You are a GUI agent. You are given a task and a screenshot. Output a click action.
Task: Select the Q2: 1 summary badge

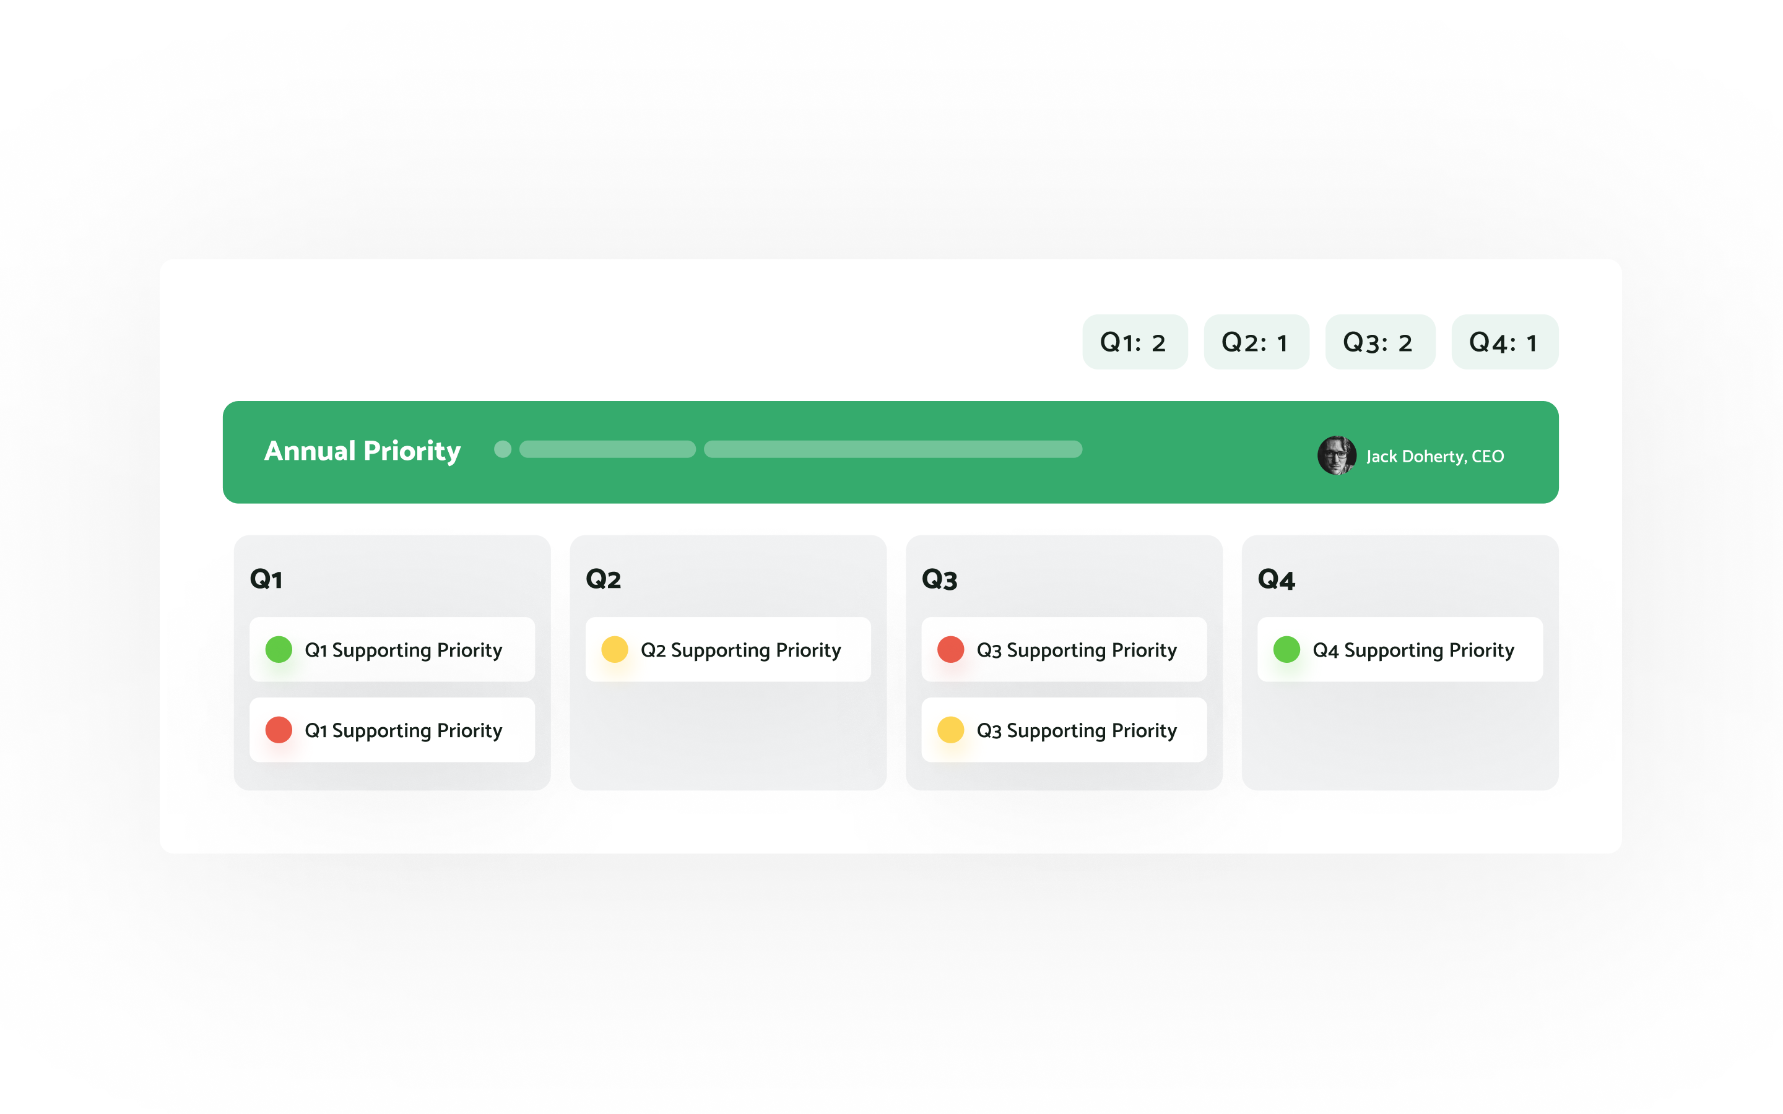click(1256, 342)
